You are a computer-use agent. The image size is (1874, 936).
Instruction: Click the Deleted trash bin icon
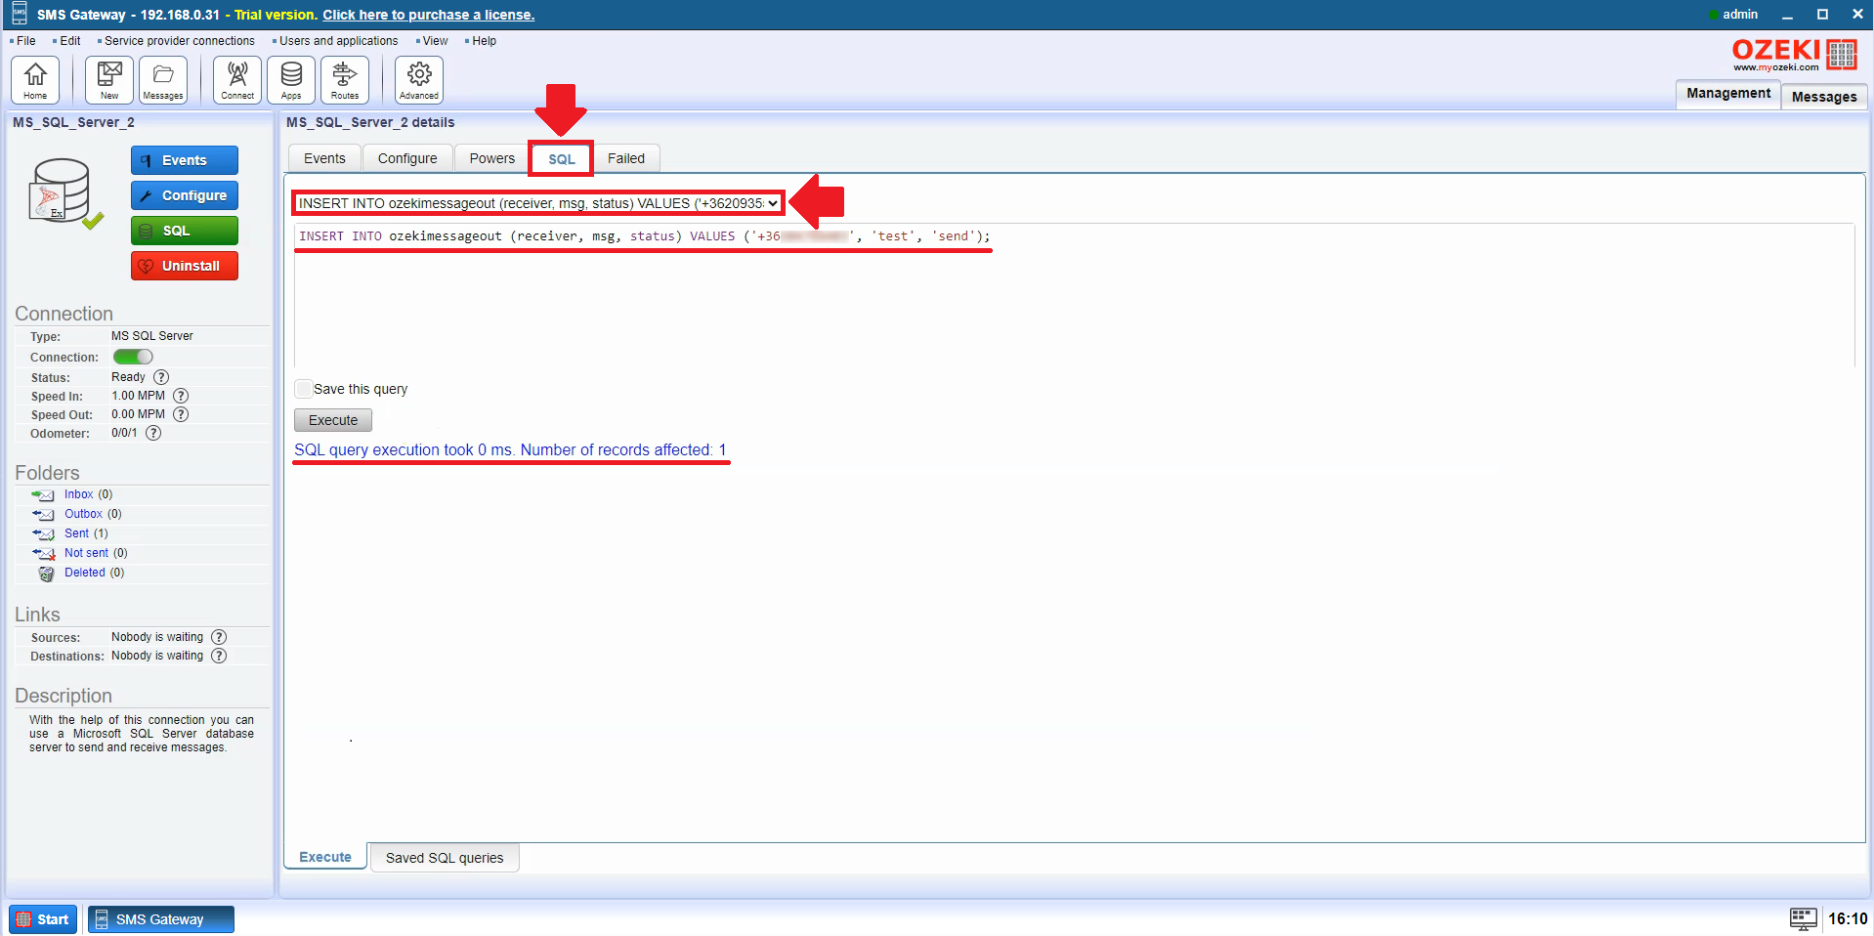point(46,574)
